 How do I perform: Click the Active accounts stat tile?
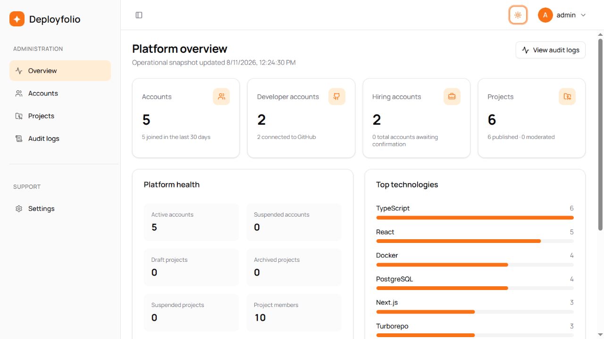point(192,222)
